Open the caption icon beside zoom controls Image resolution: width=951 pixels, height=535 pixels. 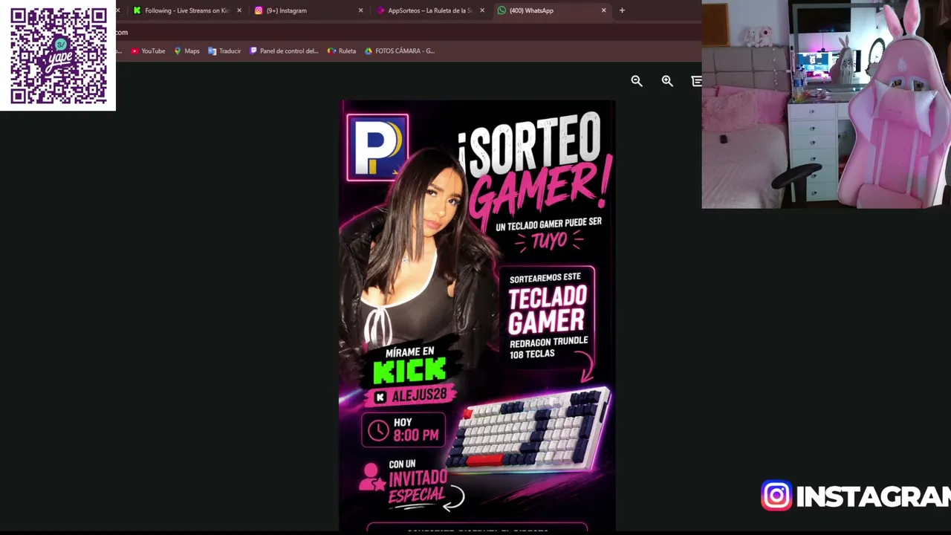click(x=696, y=81)
